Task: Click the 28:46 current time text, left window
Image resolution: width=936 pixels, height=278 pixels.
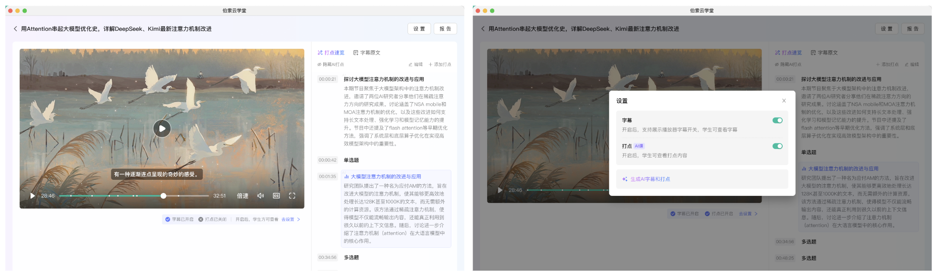Action: click(48, 196)
